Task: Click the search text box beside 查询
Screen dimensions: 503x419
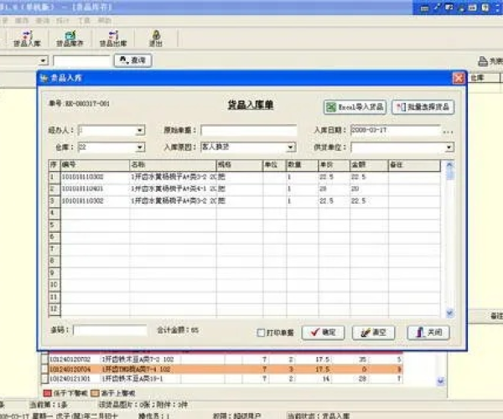Action: pos(82,60)
